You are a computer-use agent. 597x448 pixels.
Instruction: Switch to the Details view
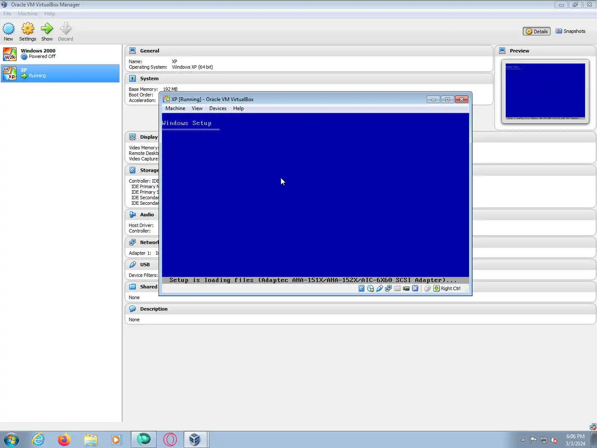(536, 31)
